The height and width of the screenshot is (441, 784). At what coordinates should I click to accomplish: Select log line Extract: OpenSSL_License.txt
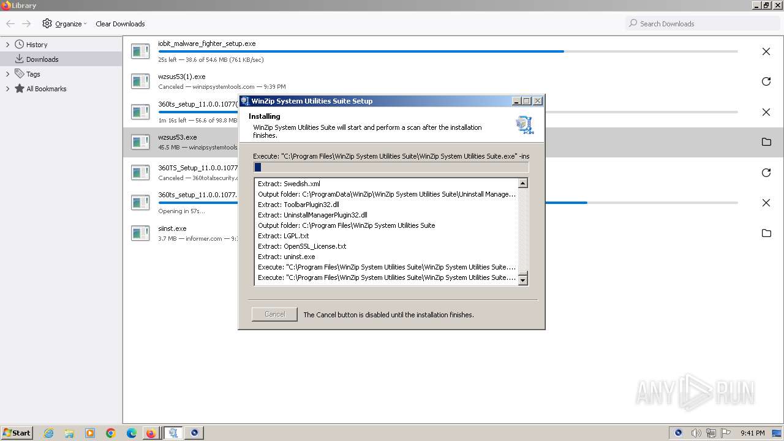coord(302,246)
